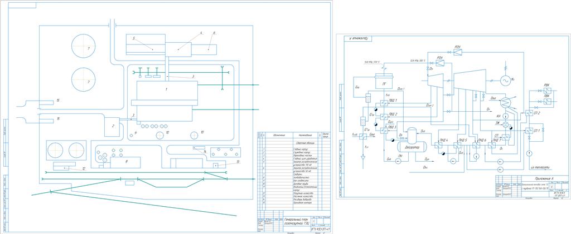Click callout number 4 on site plan
The image size is (571, 234).
point(200,33)
